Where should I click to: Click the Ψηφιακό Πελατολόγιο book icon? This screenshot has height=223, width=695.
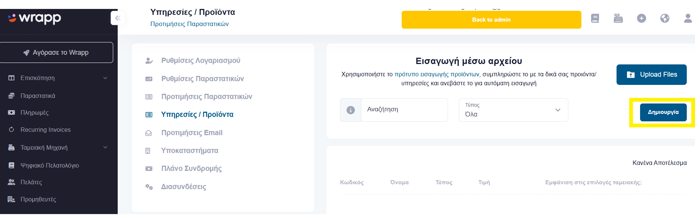click(x=12, y=165)
